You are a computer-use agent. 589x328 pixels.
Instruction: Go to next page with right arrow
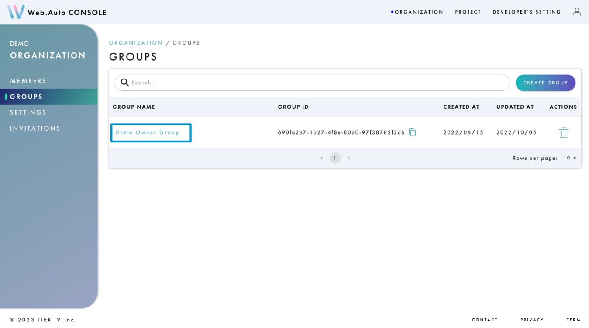pyautogui.click(x=348, y=158)
